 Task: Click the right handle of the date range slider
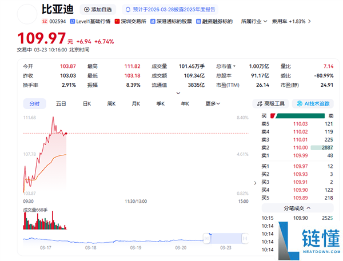pos(245,239)
